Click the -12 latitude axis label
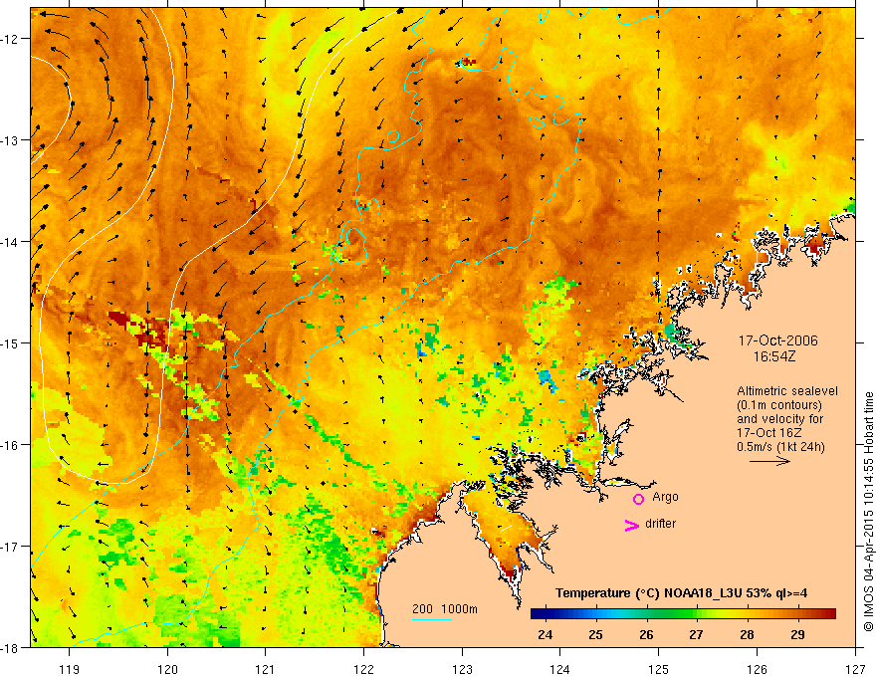876x677 pixels. pos(10,39)
